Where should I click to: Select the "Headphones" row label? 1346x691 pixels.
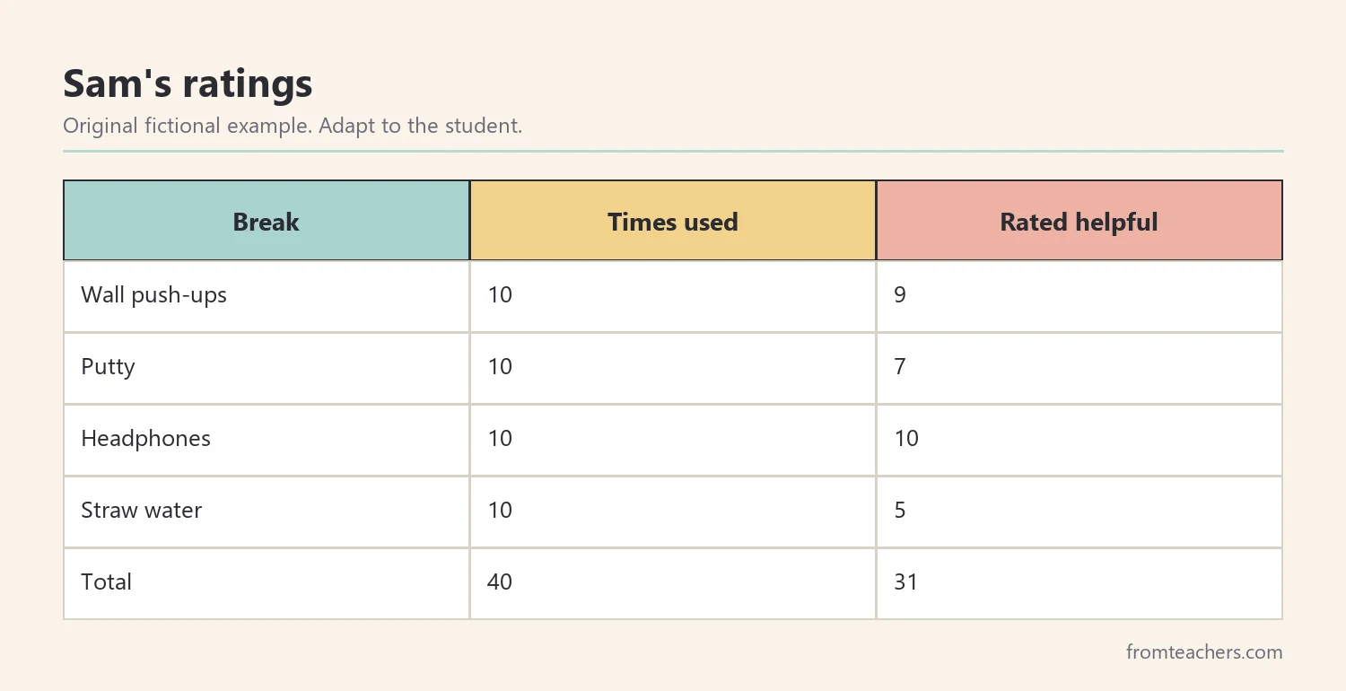click(x=145, y=439)
